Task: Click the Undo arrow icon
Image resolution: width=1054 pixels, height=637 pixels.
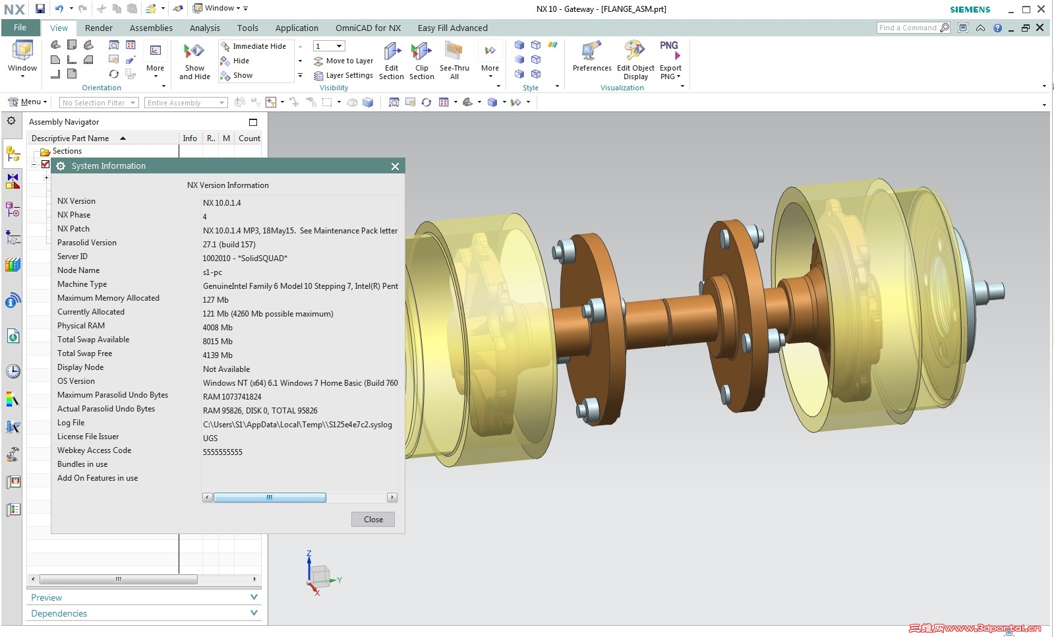Action: (x=59, y=9)
